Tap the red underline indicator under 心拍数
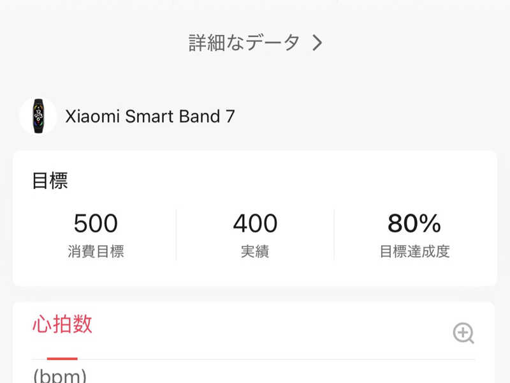Screen dimensions: 510x383 pos(62,359)
